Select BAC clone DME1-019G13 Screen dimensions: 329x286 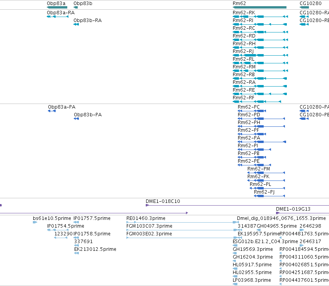pos(293,209)
